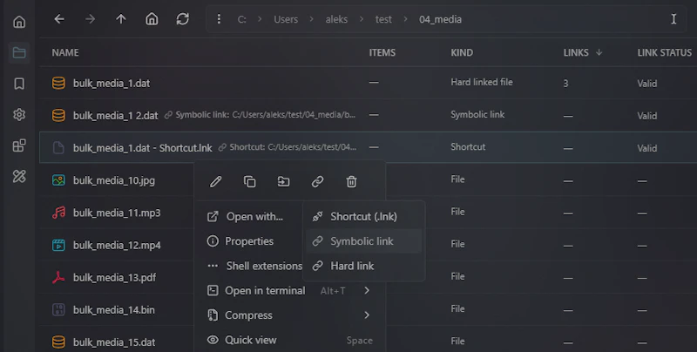Select Quick view menu entry

289,340
